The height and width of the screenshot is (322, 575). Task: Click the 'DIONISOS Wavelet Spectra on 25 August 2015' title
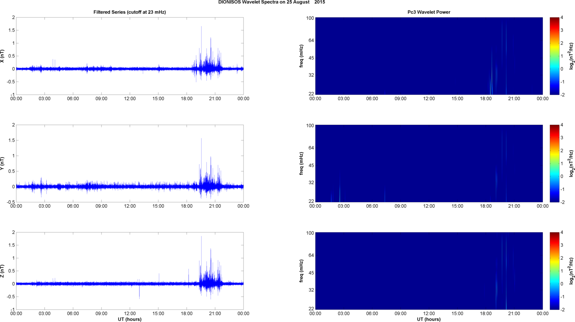coord(271,2)
